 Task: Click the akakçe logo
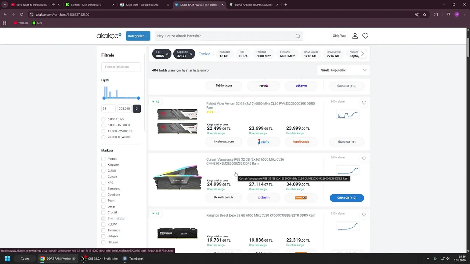pos(109,36)
